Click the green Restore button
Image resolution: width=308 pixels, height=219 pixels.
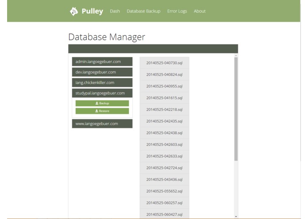pos(102,111)
